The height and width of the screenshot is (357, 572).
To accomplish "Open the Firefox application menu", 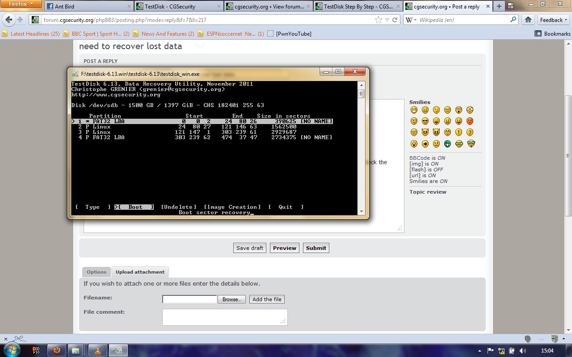I will (x=21, y=4).
